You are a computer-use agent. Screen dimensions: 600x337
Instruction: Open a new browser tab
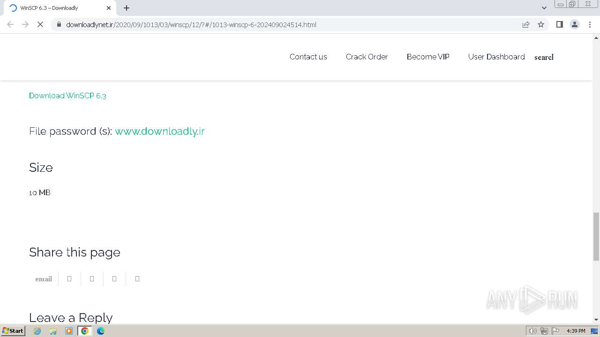click(x=127, y=8)
